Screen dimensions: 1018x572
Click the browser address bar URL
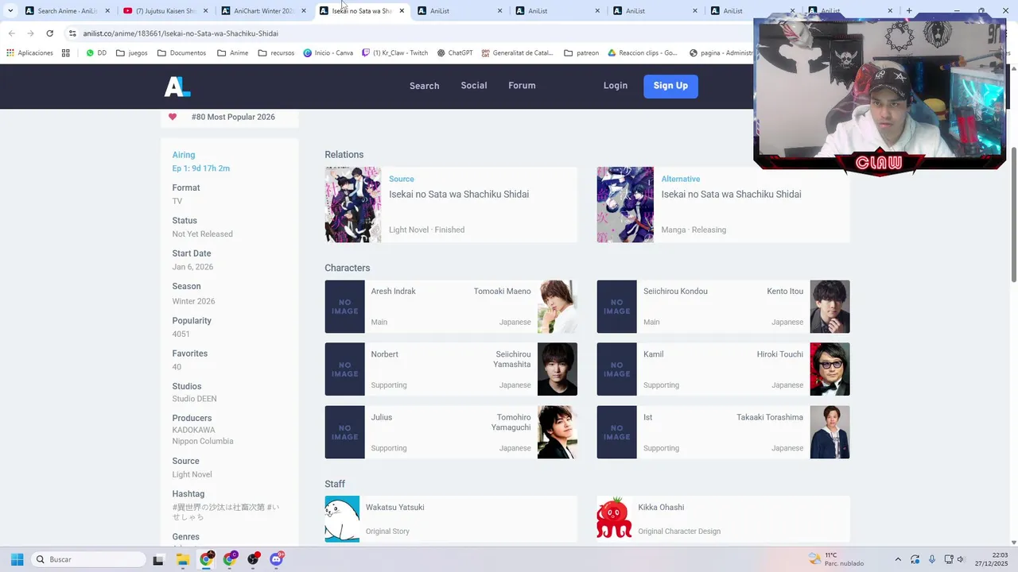pos(181,33)
